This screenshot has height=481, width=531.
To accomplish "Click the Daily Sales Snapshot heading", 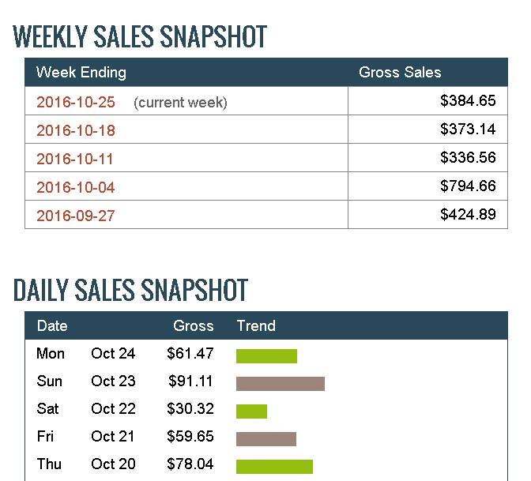I will click(130, 290).
